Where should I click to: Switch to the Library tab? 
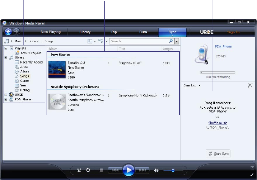[85, 32]
